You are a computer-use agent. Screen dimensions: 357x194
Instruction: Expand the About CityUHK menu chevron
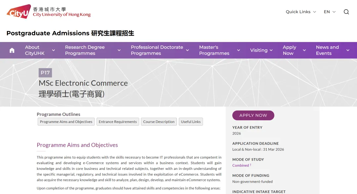pyautogui.click(x=54, y=50)
